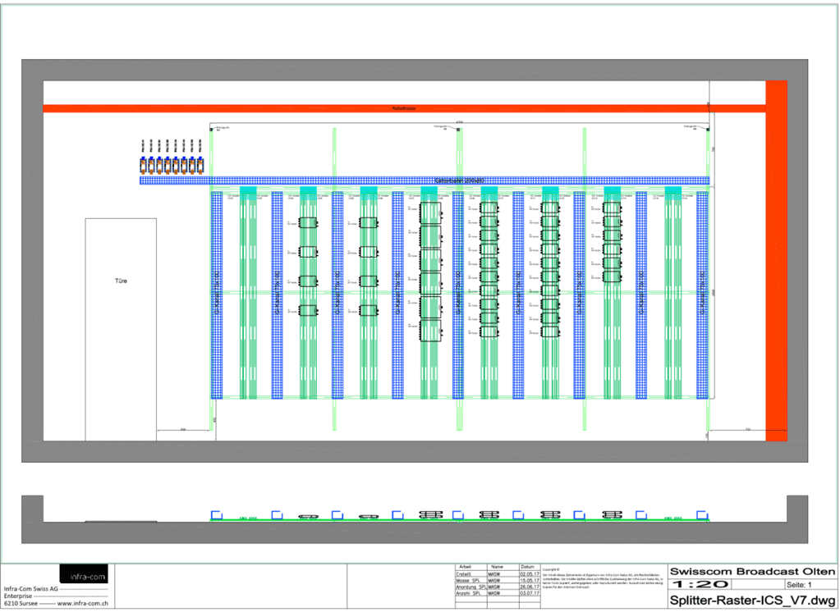Click the Infra-Com Swiss AG company name
Image resolution: width=840 pixels, height=612 pixels.
[31, 589]
